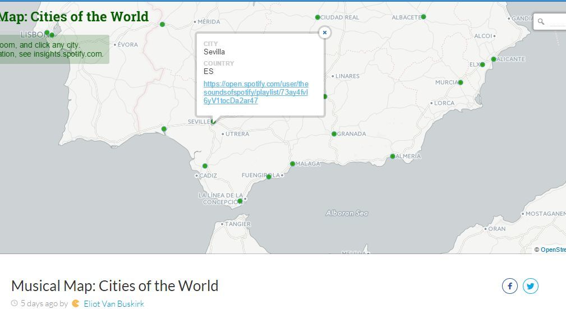Select the green dot at Murcia

point(461,82)
